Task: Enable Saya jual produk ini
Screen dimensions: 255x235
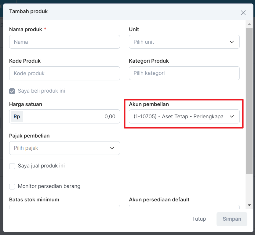Action: (12, 166)
